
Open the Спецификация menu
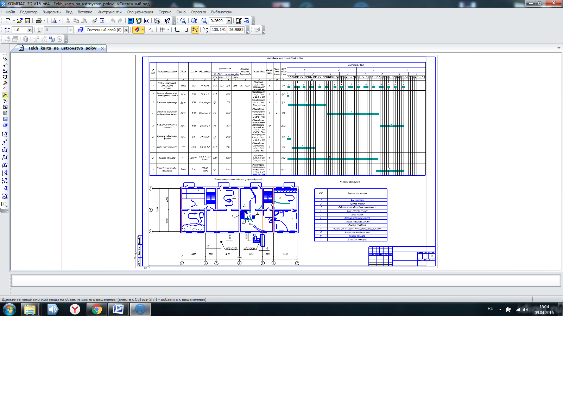click(x=140, y=12)
